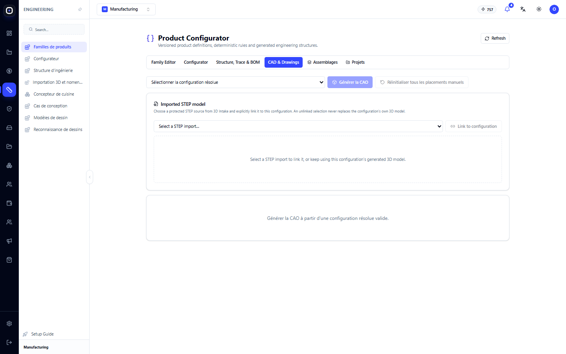Open 'Concepteur de cuisine' in sidebar
The width and height of the screenshot is (566, 354).
(x=54, y=94)
